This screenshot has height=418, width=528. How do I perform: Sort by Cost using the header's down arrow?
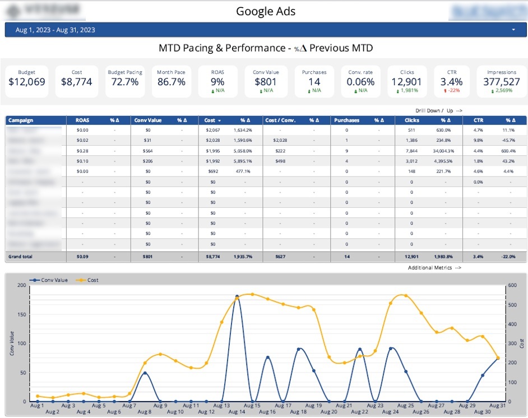click(x=220, y=120)
